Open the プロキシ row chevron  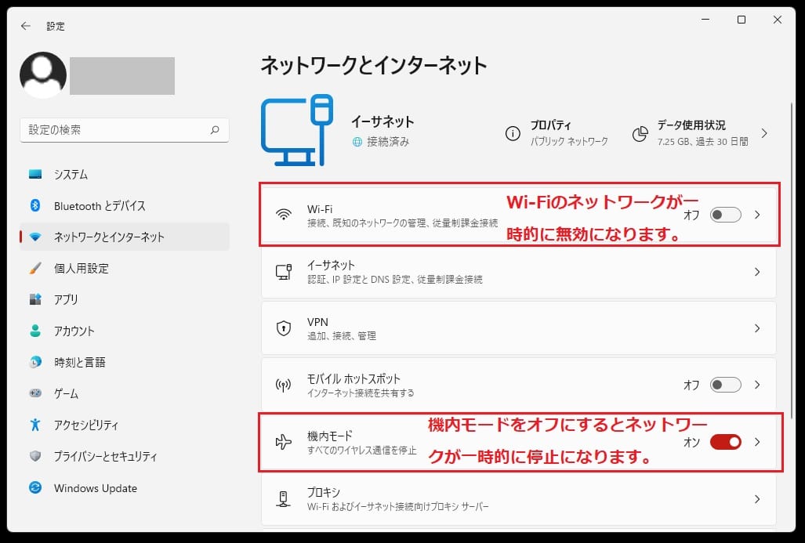tap(757, 499)
